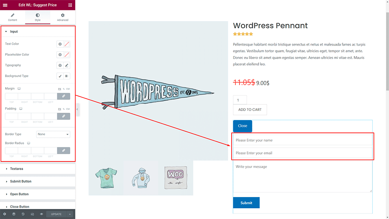Open the Navigator layers icon

click(14, 214)
